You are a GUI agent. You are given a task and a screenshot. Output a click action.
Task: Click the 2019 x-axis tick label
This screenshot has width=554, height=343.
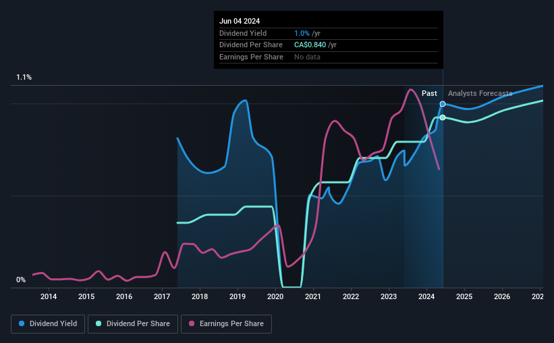coord(238,296)
